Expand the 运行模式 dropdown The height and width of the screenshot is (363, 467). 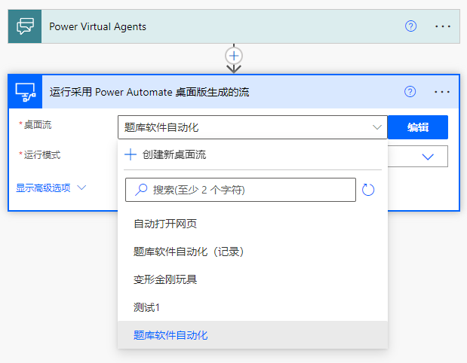[428, 156]
